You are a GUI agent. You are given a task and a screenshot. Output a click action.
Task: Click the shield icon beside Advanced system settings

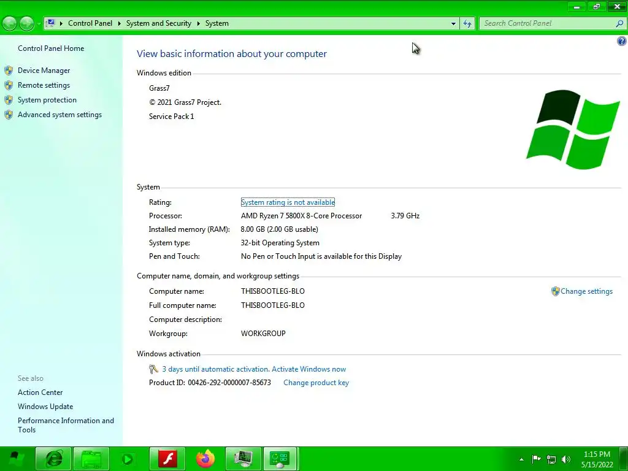(x=9, y=115)
